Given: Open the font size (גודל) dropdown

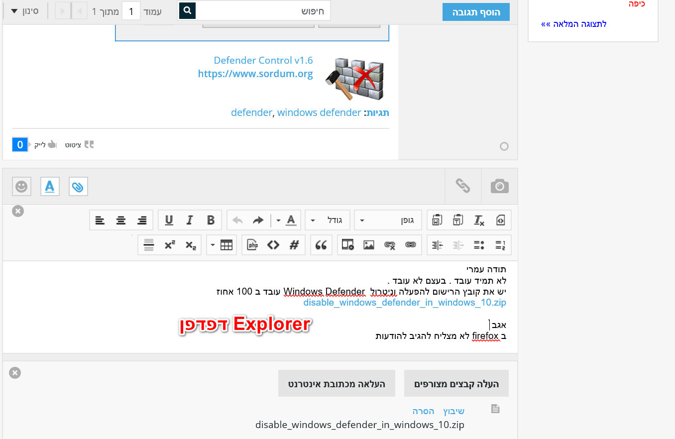Looking at the screenshot, I should click(327, 220).
